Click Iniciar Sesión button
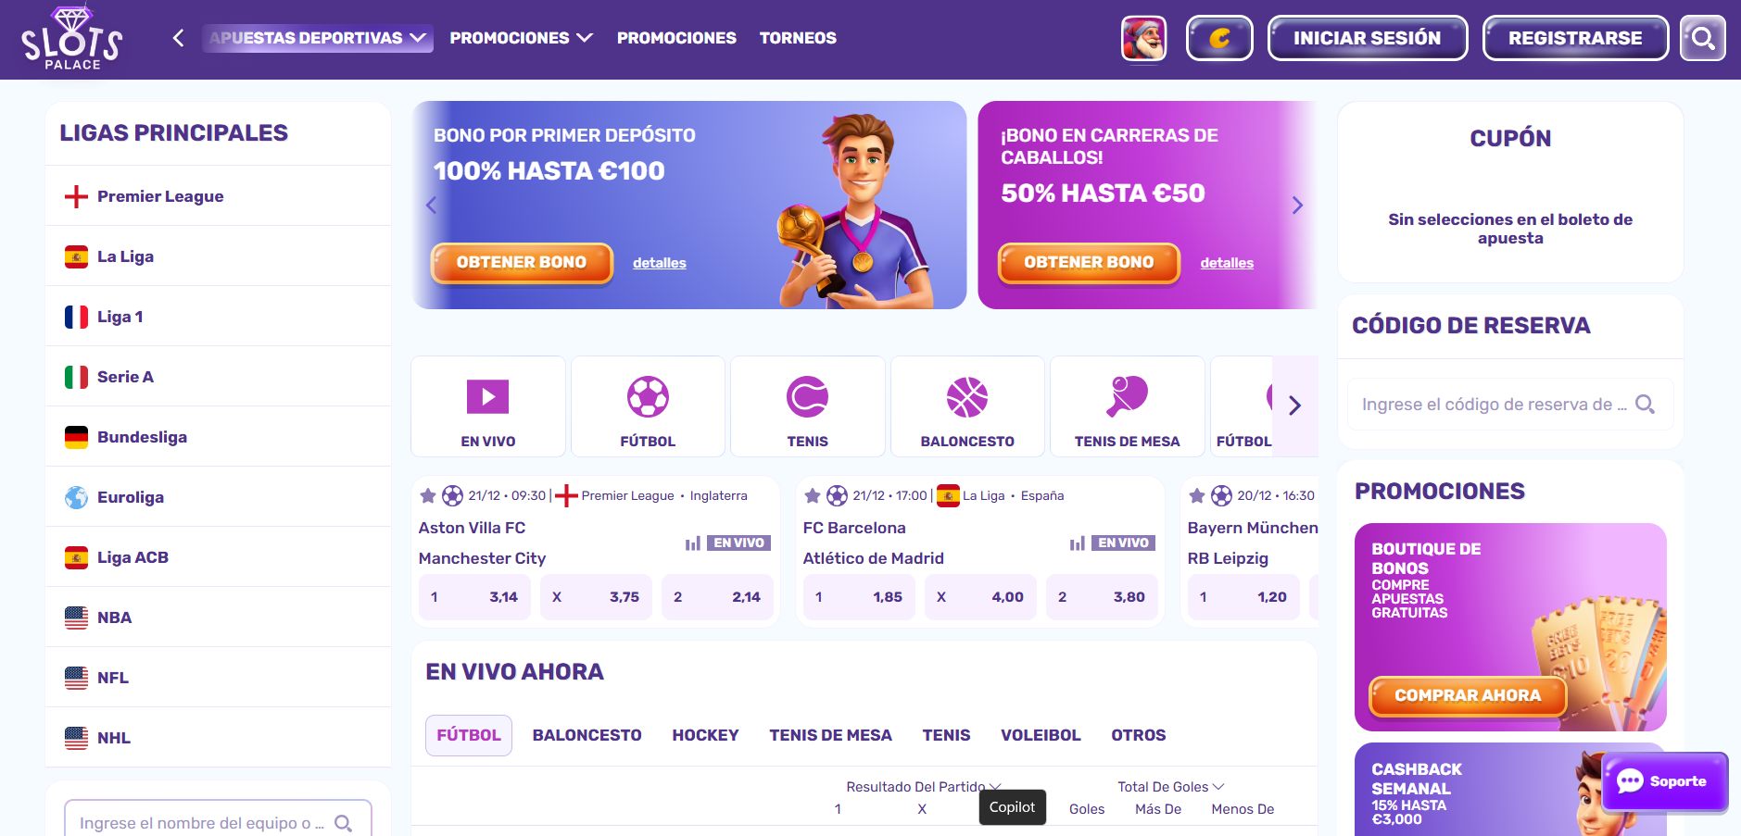The height and width of the screenshot is (836, 1741). tap(1368, 38)
